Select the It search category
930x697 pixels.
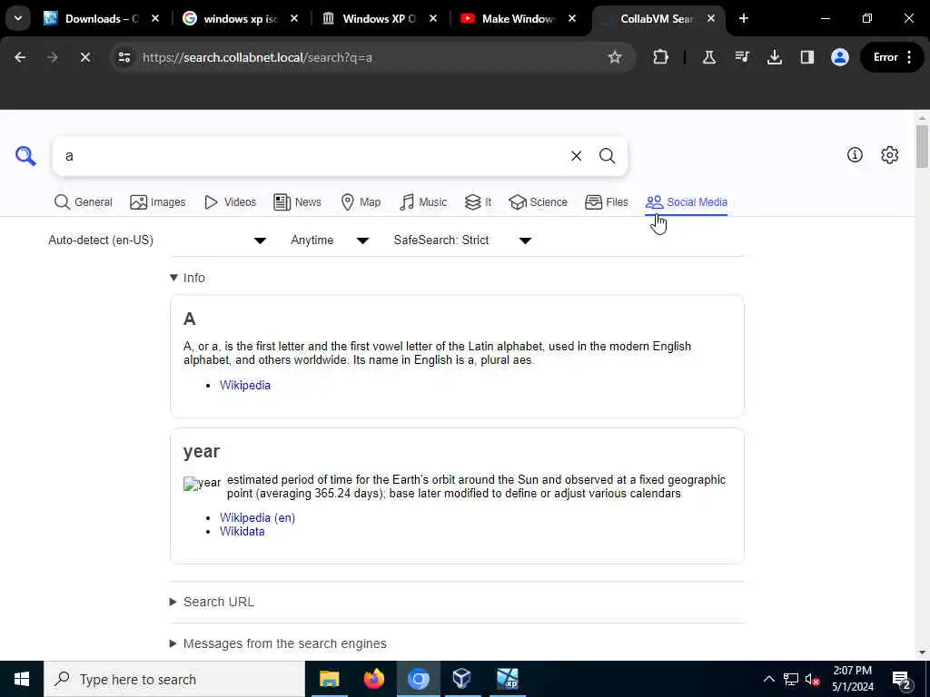(478, 202)
